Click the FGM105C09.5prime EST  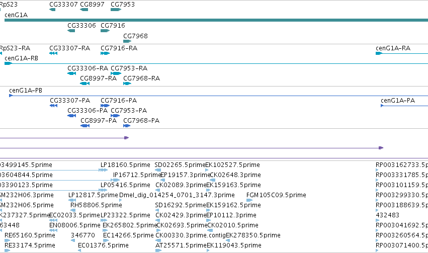pos(276,195)
